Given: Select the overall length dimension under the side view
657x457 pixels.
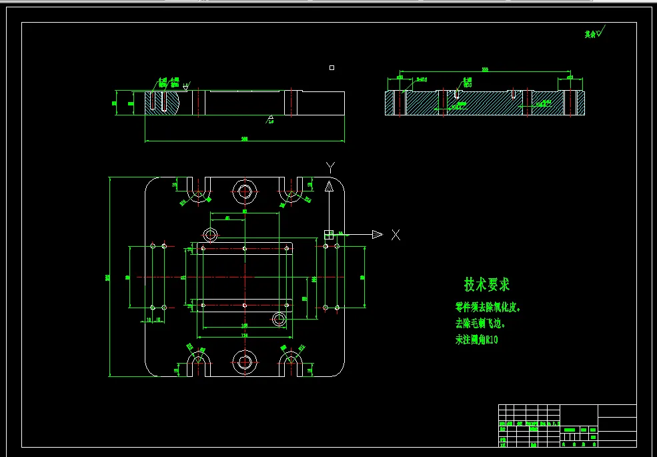Looking at the screenshot, I should click(245, 139).
